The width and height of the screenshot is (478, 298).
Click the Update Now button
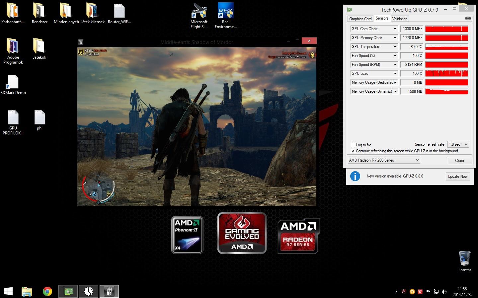[457, 176]
